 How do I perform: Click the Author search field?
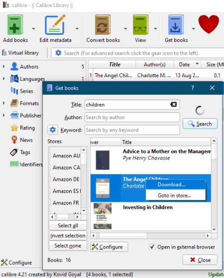(132, 117)
